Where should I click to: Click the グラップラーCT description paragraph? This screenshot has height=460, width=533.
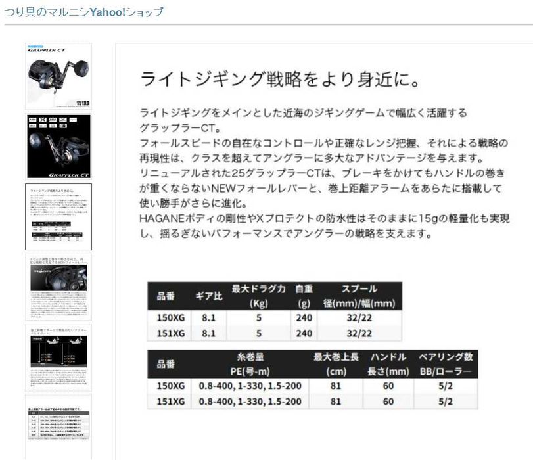325,173
